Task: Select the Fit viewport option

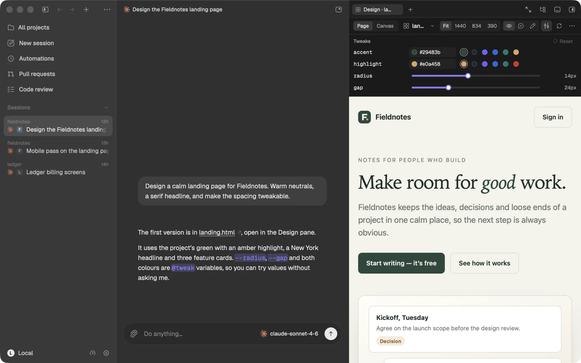Action: [446, 26]
